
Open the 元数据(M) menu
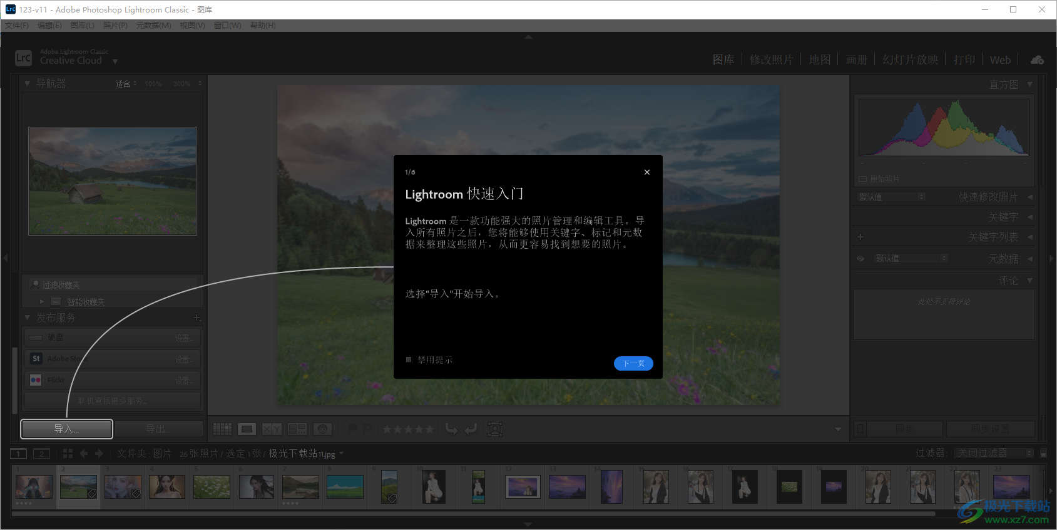pyautogui.click(x=154, y=26)
